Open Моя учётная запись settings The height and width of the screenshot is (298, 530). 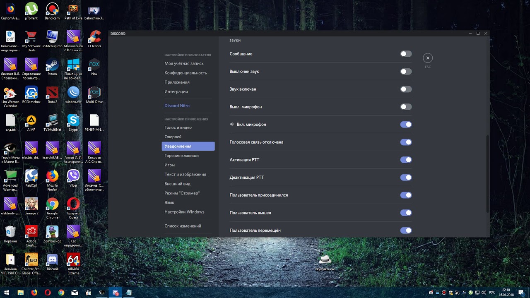[188, 63]
